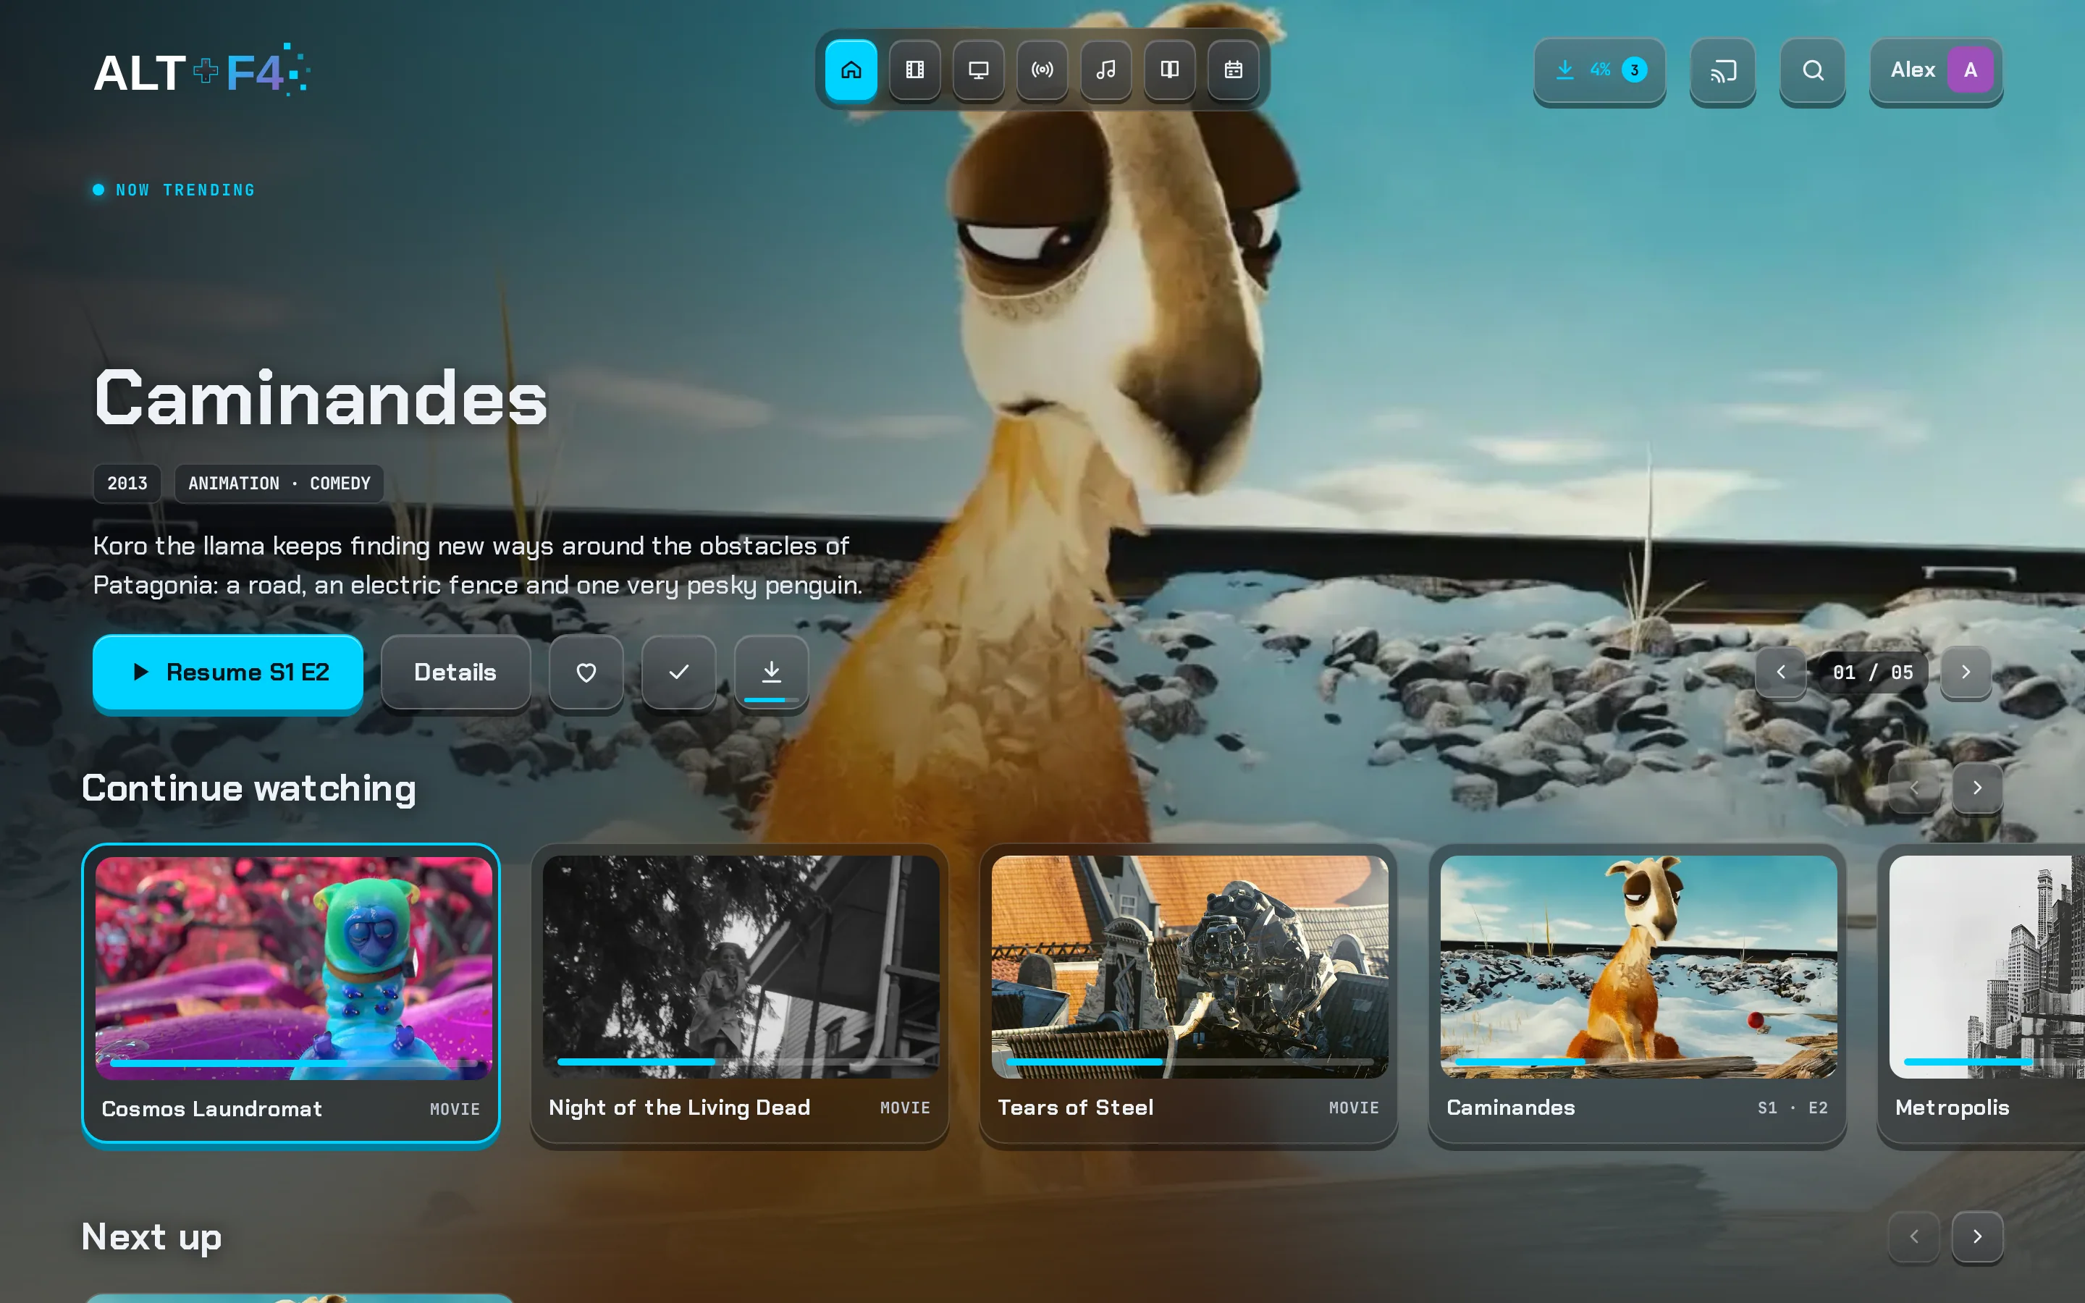Advance to next trending slide

coord(1966,672)
